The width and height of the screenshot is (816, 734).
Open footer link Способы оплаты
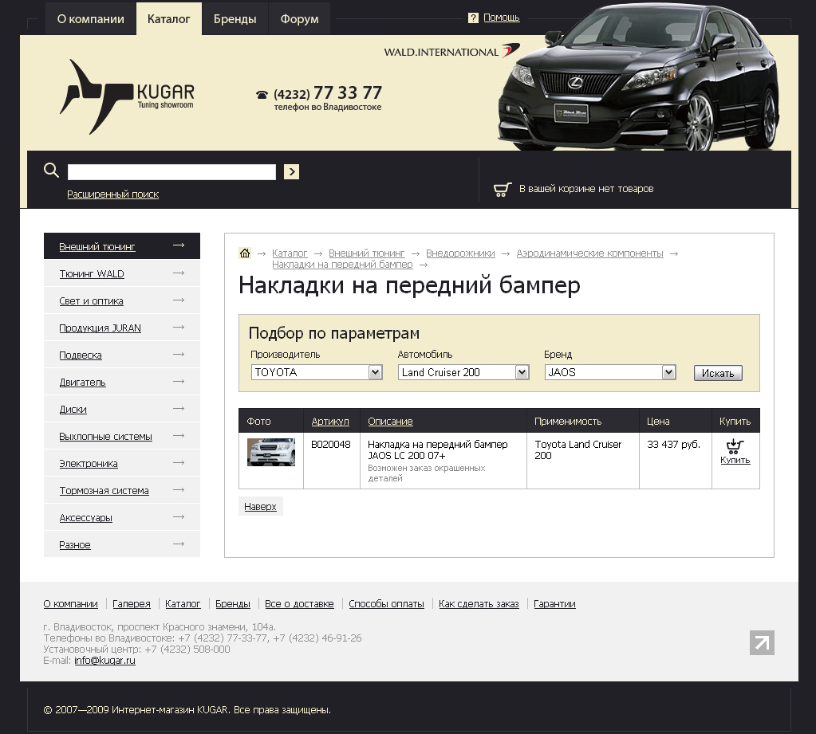(x=387, y=604)
